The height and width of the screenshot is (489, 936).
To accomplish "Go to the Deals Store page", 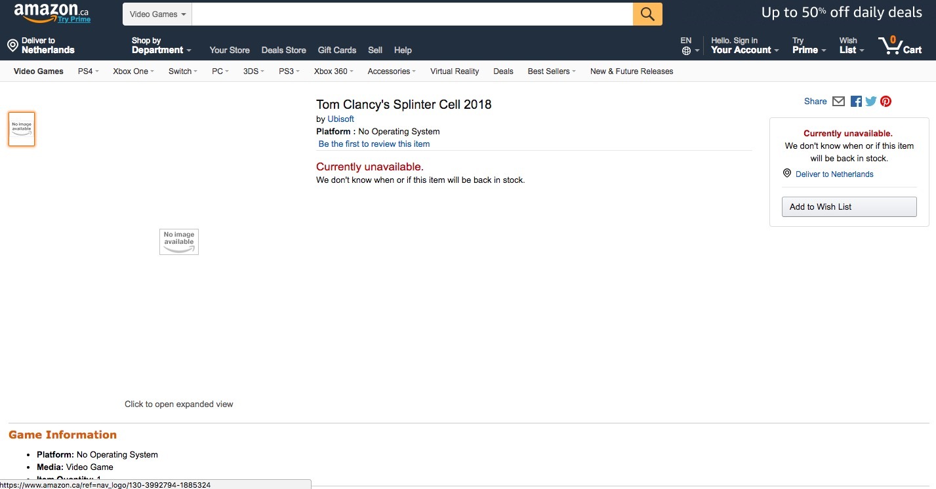I will pyautogui.click(x=283, y=50).
